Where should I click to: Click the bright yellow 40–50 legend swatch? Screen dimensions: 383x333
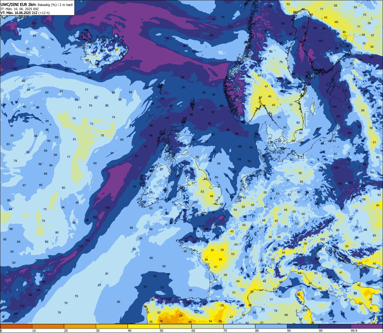[144, 326]
